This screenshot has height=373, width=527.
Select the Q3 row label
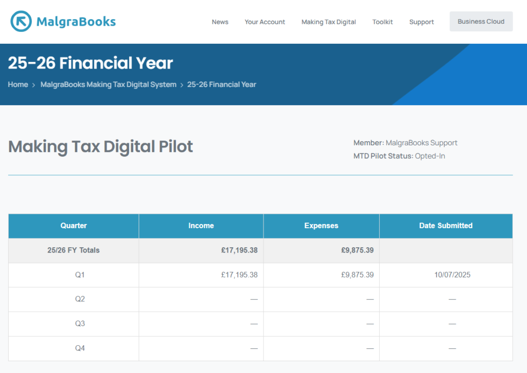click(80, 324)
